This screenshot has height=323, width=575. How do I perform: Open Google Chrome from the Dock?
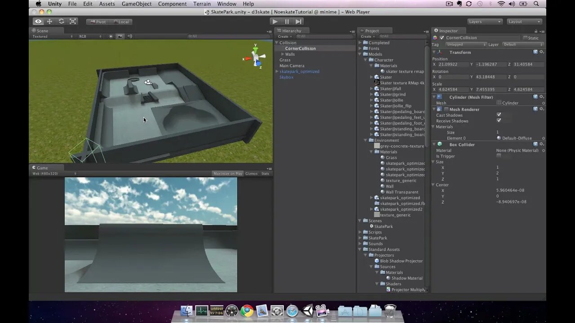[247, 310]
